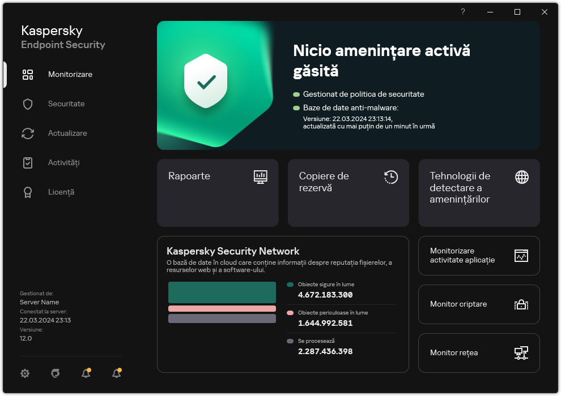
Task: Click the Copiere de rezervă history clock icon
Action: pos(391,177)
